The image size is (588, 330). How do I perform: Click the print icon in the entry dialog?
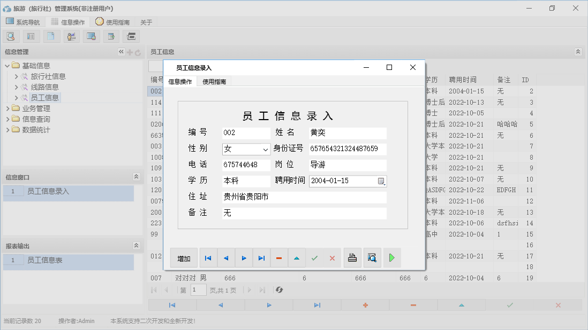point(352,257)
